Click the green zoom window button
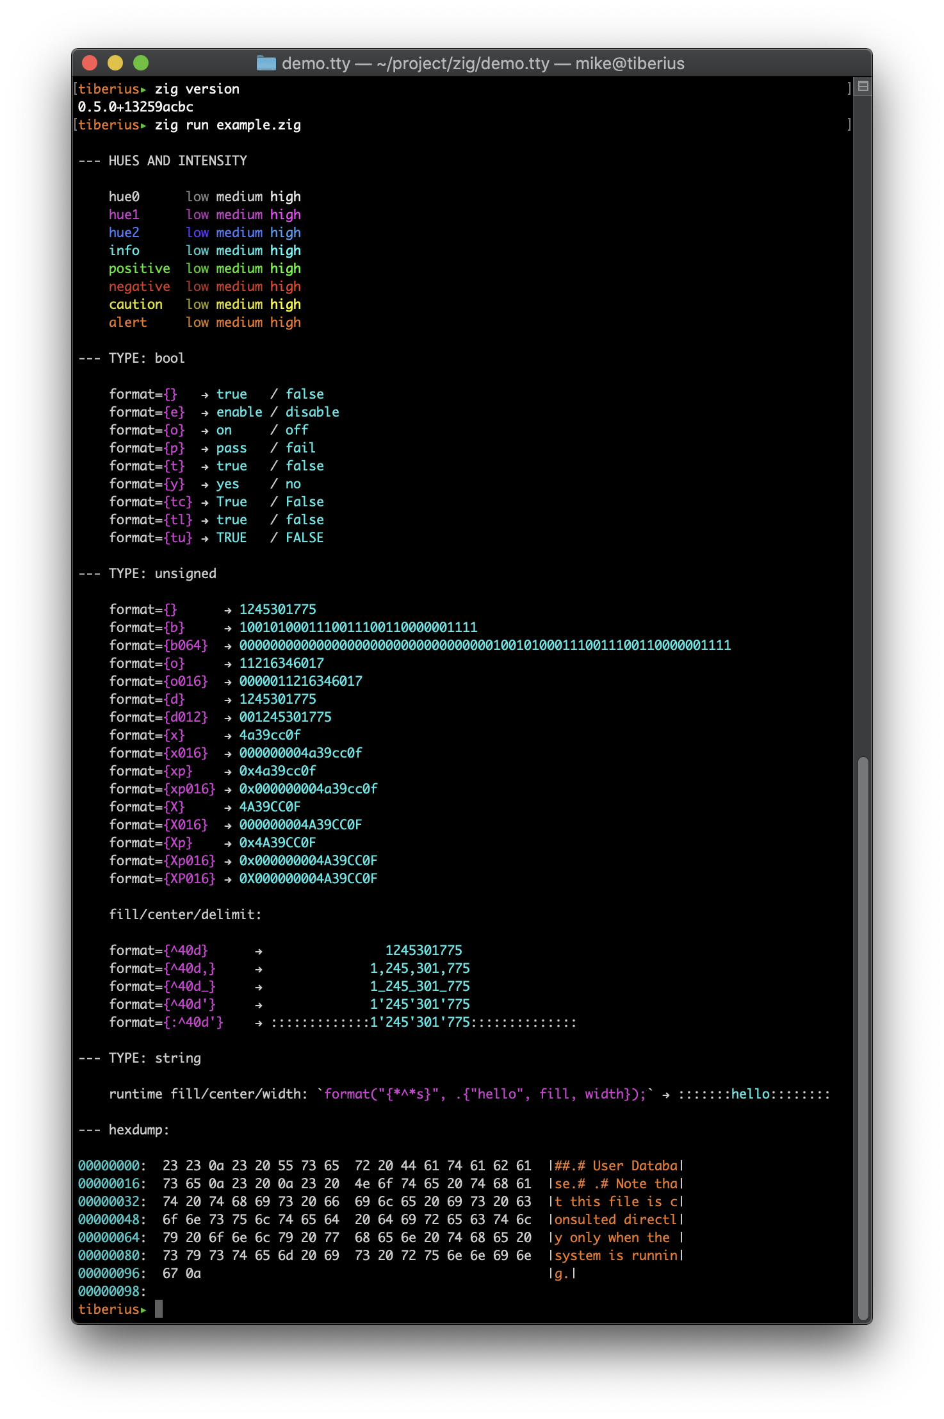Screen dimensions: 944x1419 141,63
